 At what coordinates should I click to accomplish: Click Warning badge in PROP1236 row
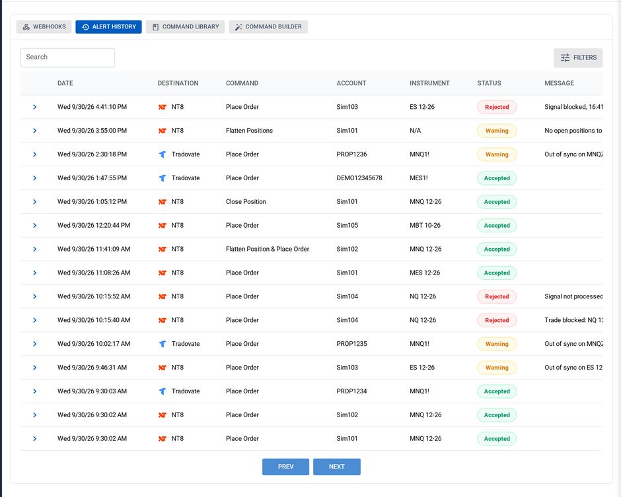(x=497, y=154)
